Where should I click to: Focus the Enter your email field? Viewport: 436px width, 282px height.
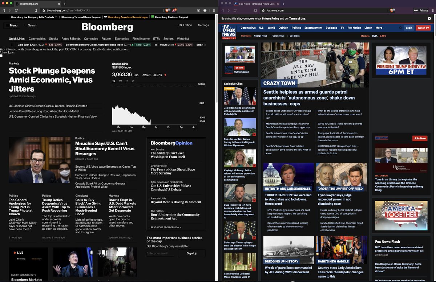(x=160, y=253)
